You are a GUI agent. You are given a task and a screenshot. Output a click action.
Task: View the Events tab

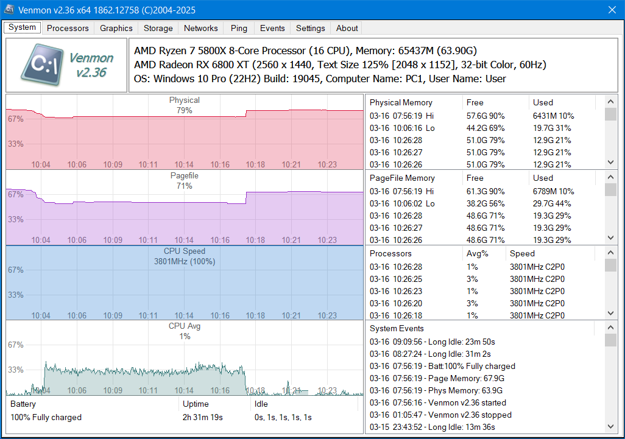tap(272, 28)
